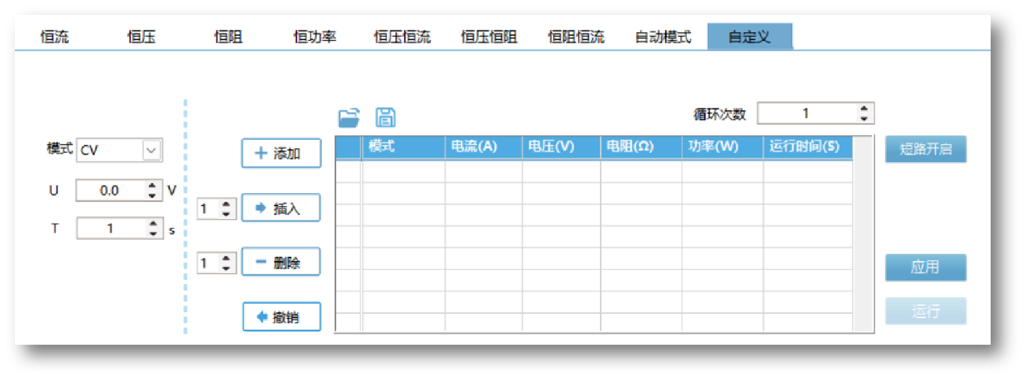The height and width of the screenshot is (380, 1026).
Task: Decrease the 插入 row index spinner
Action: click(226, 214)
